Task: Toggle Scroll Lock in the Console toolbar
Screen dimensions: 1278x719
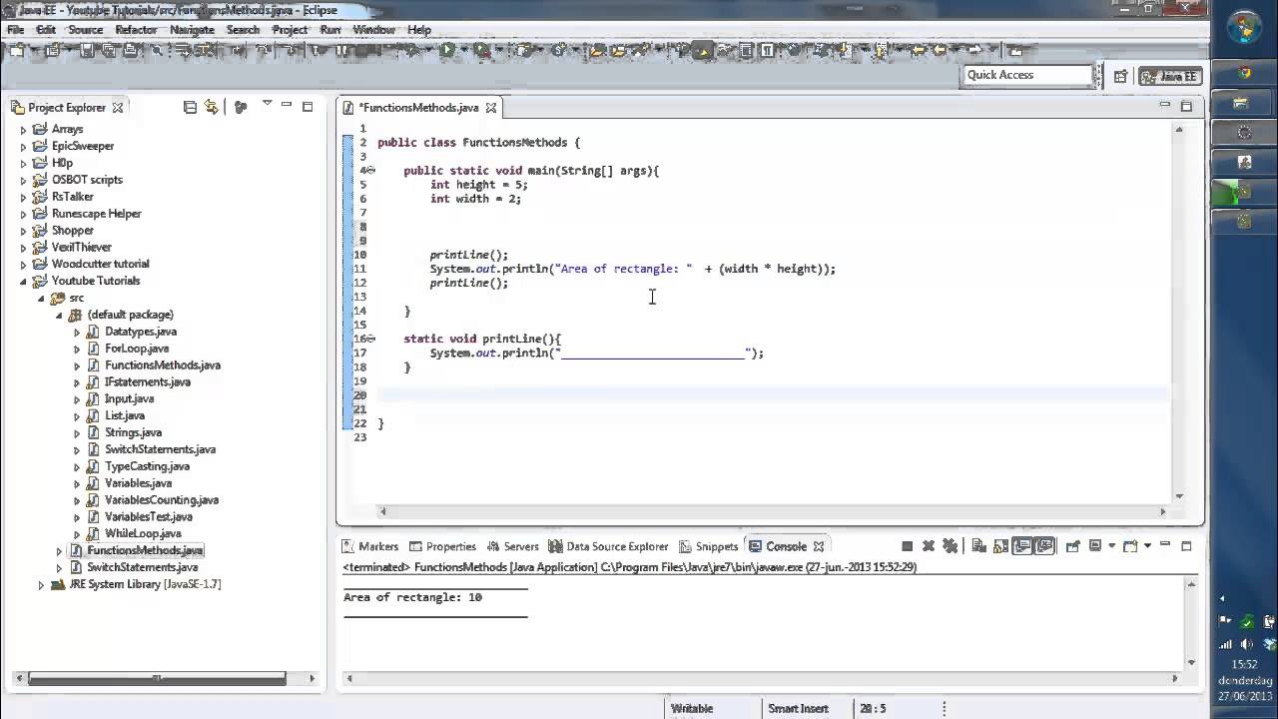Action: 1000,546
